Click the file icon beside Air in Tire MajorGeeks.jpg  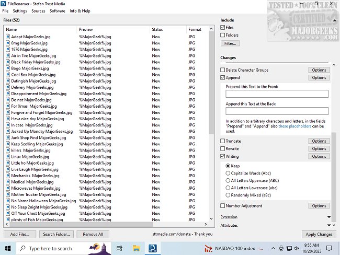[x=8, y=55]
